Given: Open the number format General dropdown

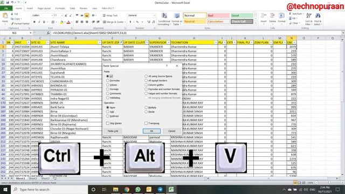Looking at the screenshot, I should pos(154,16).
